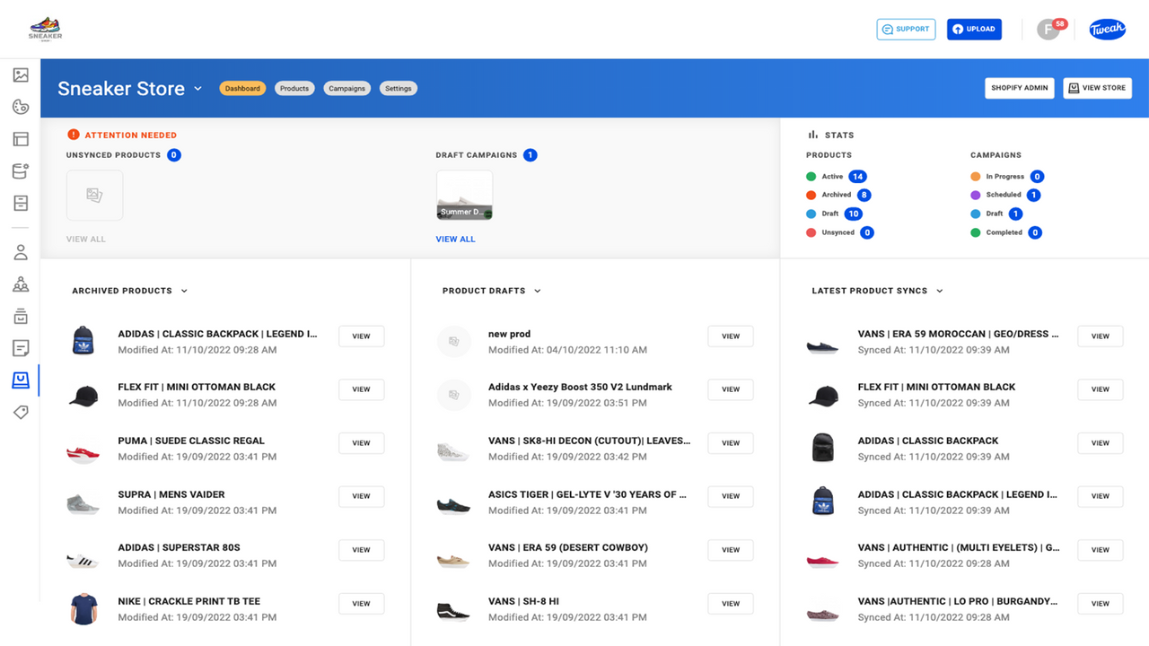The height and width of the screenshot is (646, 1149).
Task: Select 'NIKE | CRACKLE PRINT TB TEE' title
Action: pyautogui.click(x=189, y=601)
